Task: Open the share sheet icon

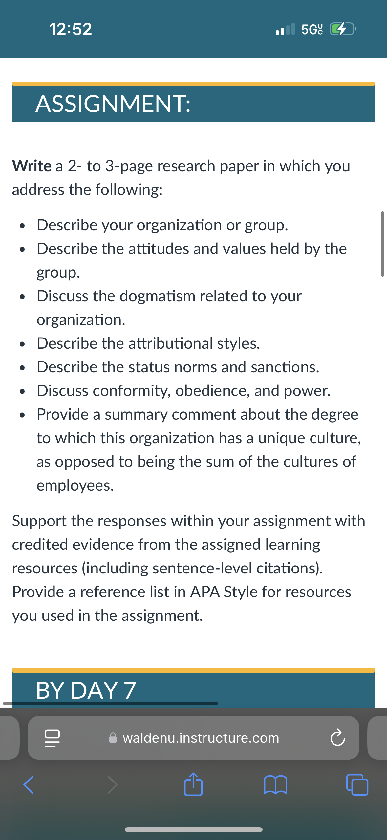Action: coord(193,784)
